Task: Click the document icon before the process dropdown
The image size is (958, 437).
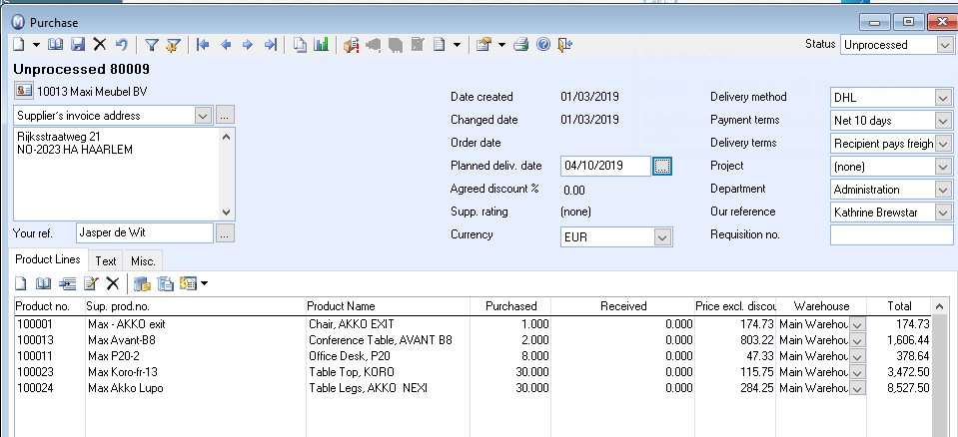Action: click(x=440, y=45)
